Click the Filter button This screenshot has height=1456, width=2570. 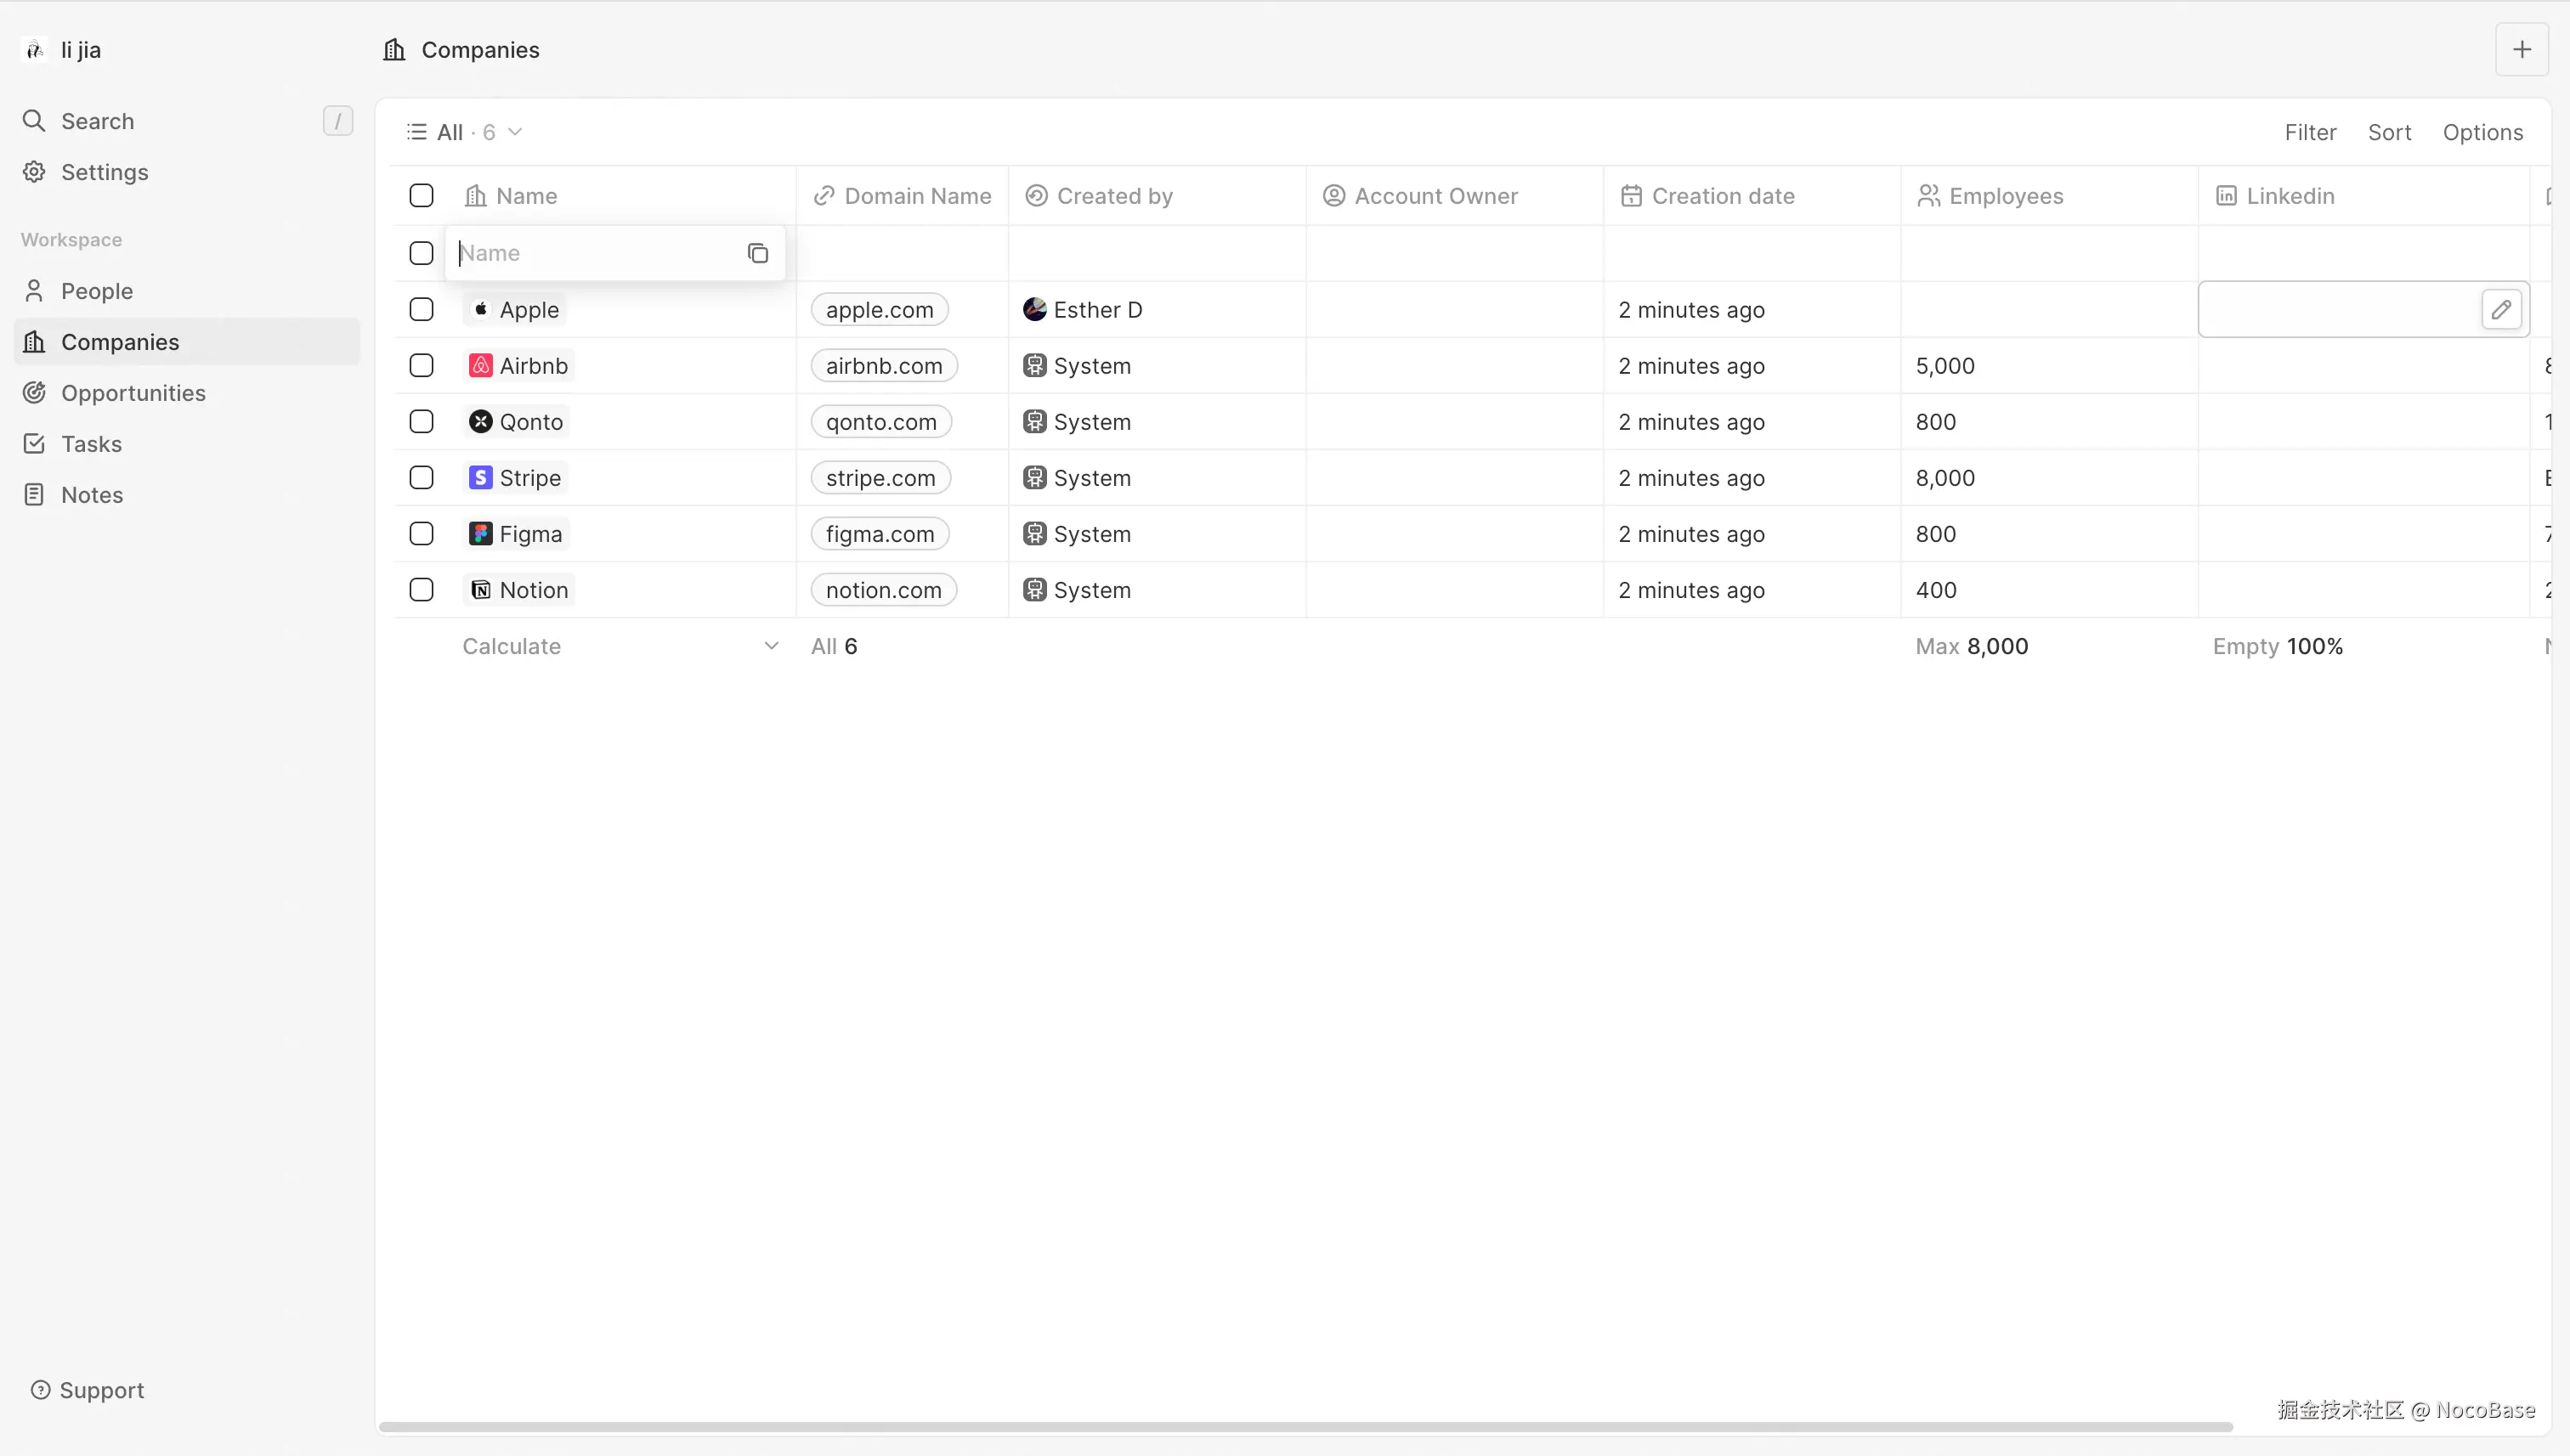click(2310, 132)
